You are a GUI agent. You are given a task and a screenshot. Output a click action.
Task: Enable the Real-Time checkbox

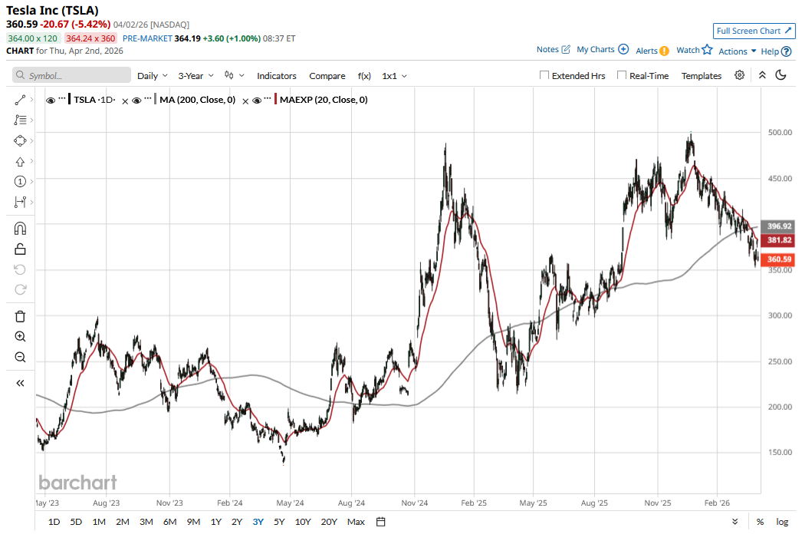coord(622,75)
